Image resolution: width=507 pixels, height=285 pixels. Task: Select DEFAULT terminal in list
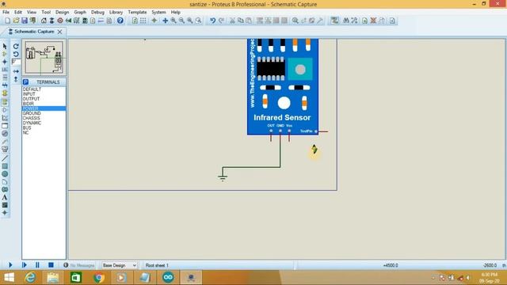(x=44, y=89)
